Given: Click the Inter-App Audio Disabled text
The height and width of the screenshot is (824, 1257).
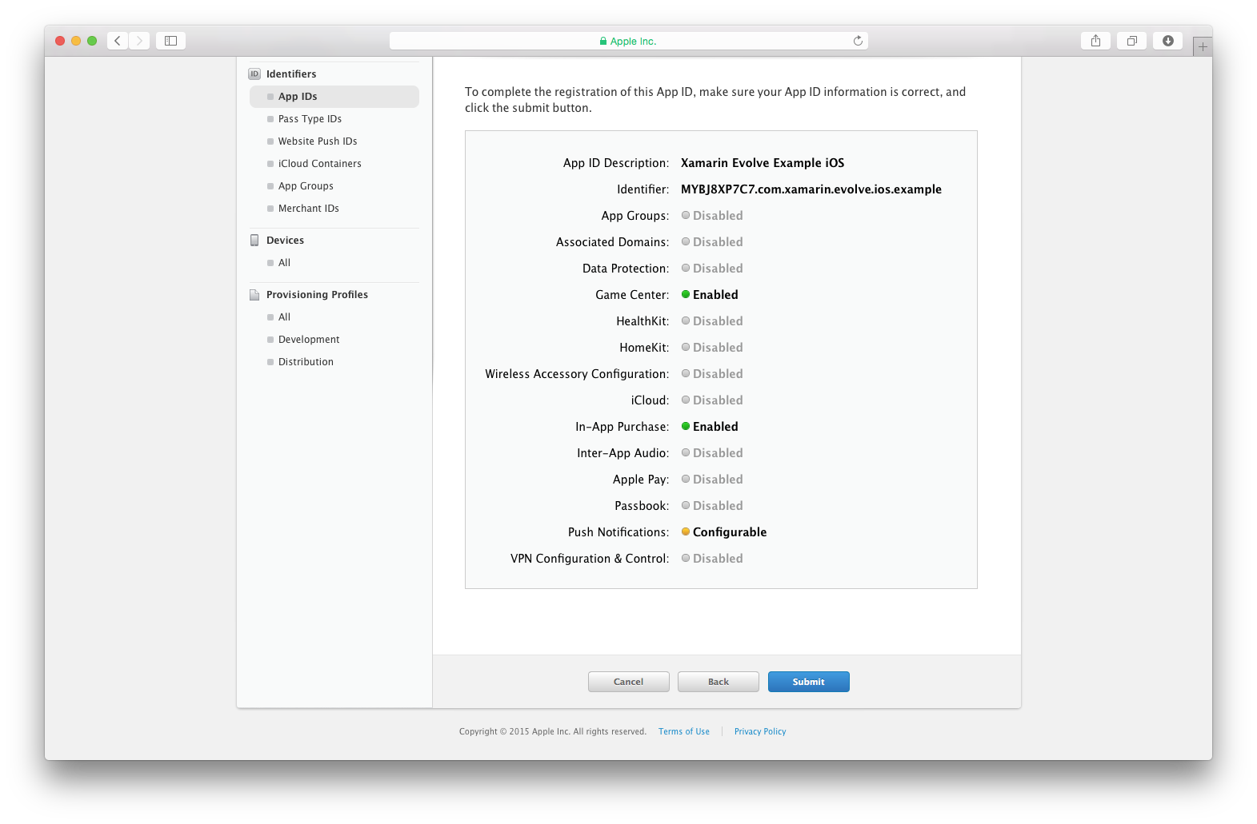Looking at the screenshot, I should pos(718,453).
